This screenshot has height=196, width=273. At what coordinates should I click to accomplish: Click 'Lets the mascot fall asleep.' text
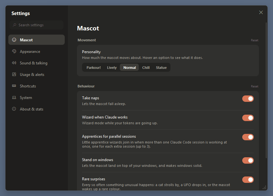pyautogui.click(x=104, y=104)
